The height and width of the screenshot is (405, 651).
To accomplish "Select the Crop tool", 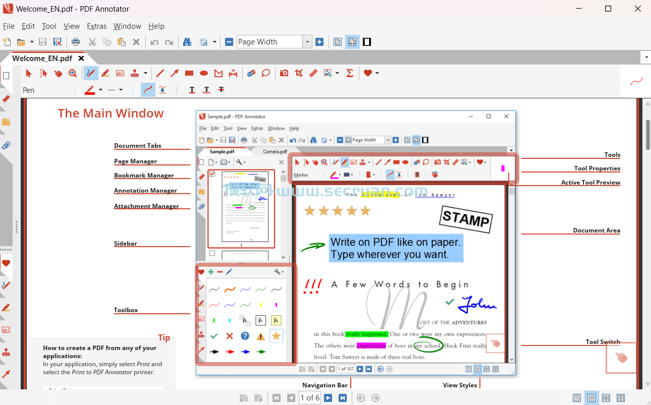I will 299,73.
